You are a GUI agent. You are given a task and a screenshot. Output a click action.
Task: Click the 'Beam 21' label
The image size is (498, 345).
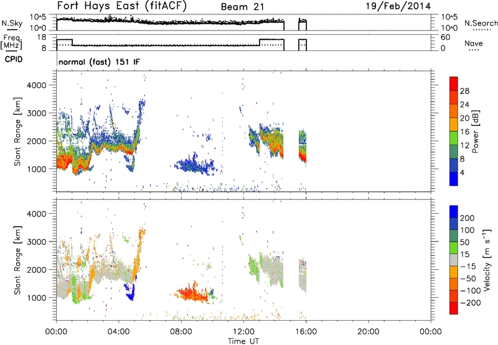[x=243, y=7]
